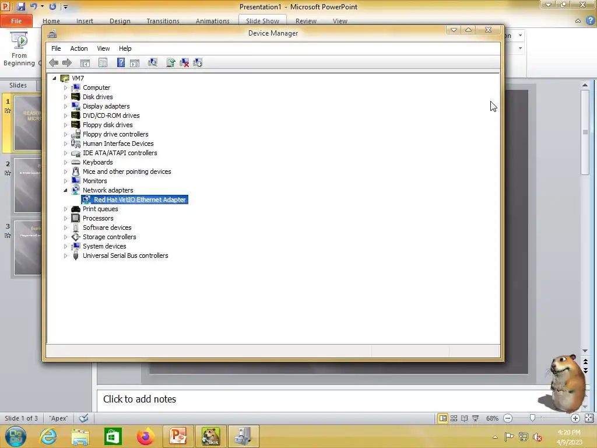Switch to the Animations ribbon tab
The height and width of the screenshot is (448, 597).
[212, 21]
